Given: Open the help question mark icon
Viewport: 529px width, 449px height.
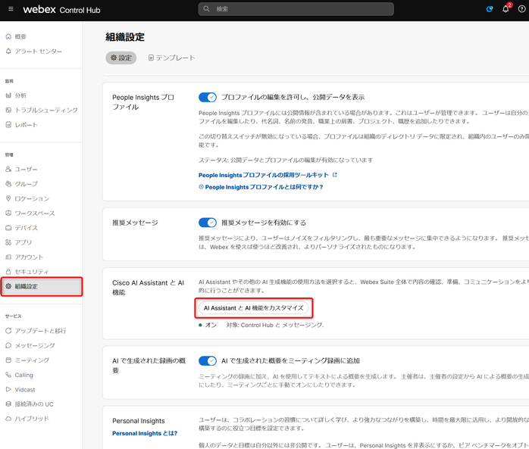Looking at the screenshot, I should click(x=521, y=9).
